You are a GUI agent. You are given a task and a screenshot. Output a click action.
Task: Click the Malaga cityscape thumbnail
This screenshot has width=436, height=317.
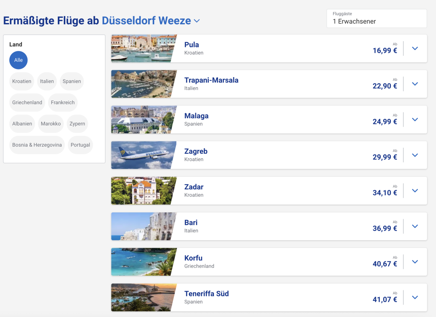coord(144,120)
